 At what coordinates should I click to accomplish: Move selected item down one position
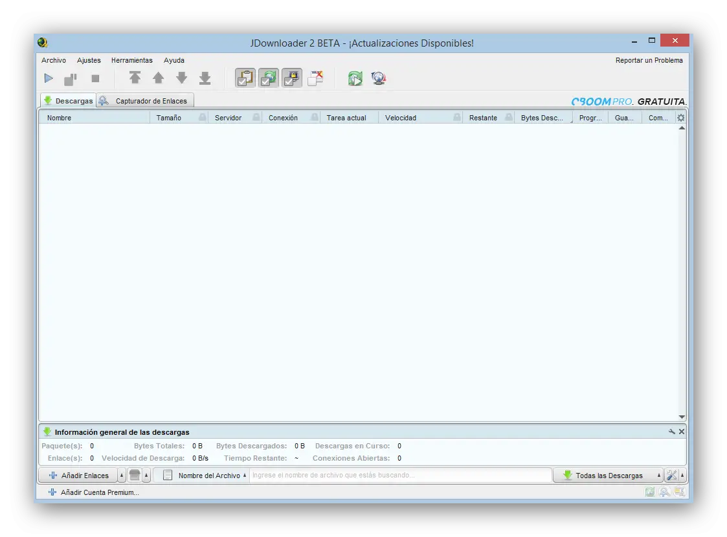pyautogui.click(x=182, y=78)
